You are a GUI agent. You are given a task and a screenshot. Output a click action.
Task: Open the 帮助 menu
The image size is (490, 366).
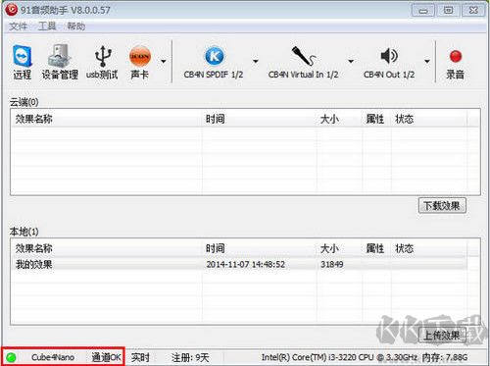tap(76, 26)
